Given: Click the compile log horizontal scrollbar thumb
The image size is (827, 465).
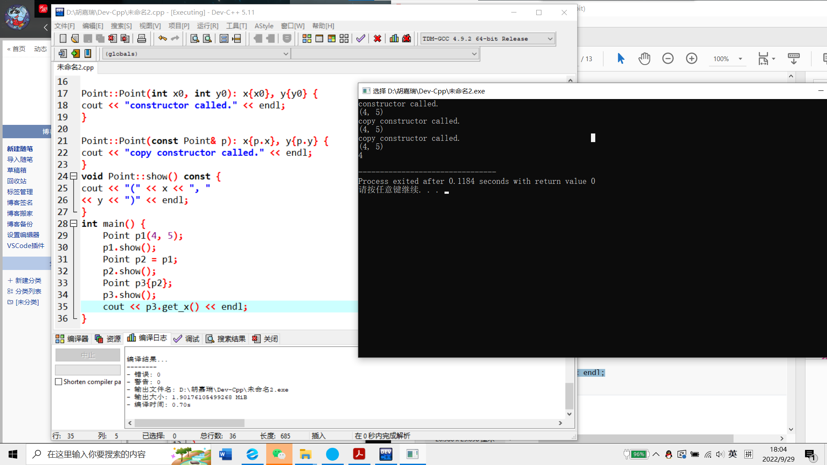Looking at the screenshot, I should click(x=190, y=423).
